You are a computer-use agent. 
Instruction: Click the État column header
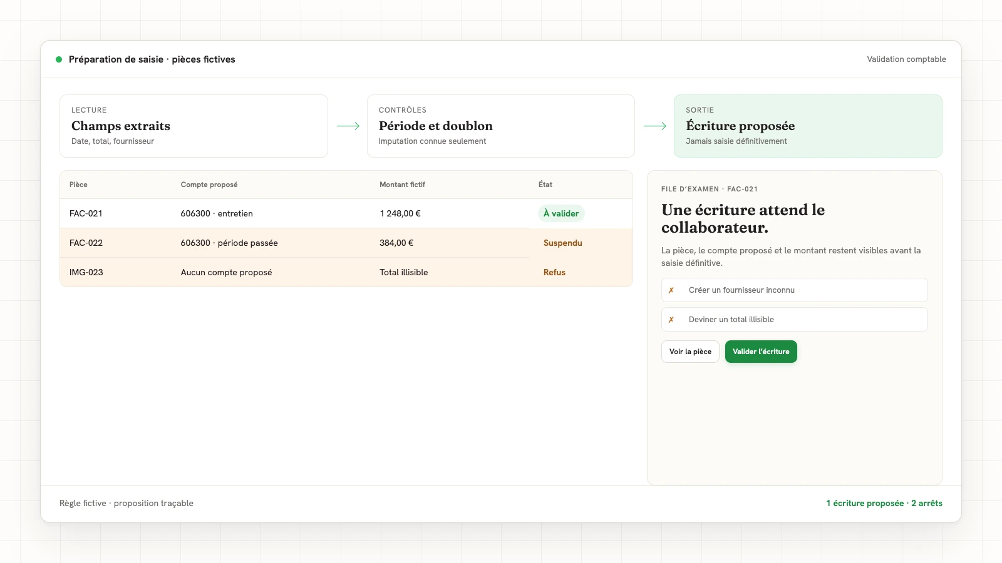[x=545, y=185]
